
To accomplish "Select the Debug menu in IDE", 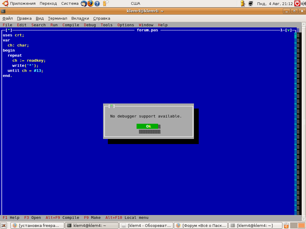I will coord(90,25).
